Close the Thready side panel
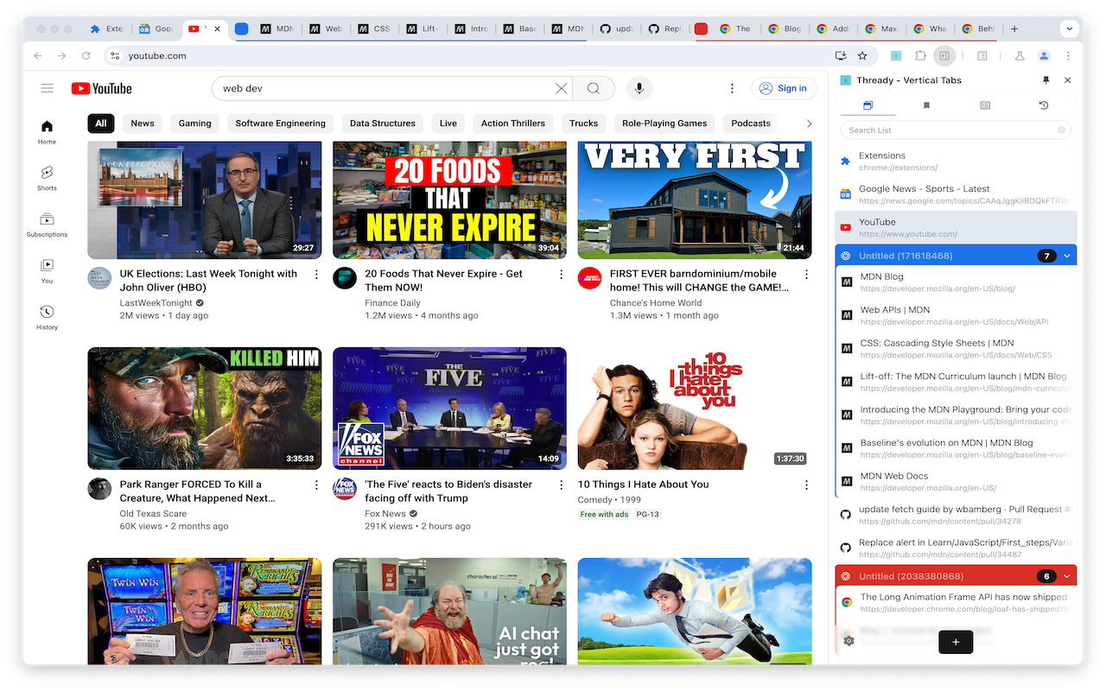This screenshot has width=1106, height=691. tap(1068, 80)
